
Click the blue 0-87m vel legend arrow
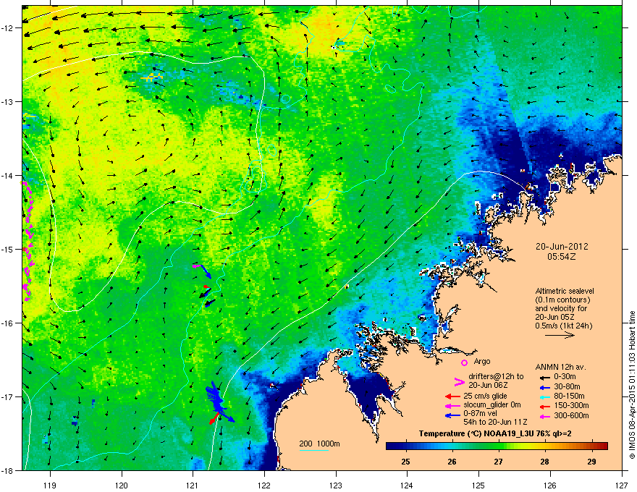(x=452, y=415)
